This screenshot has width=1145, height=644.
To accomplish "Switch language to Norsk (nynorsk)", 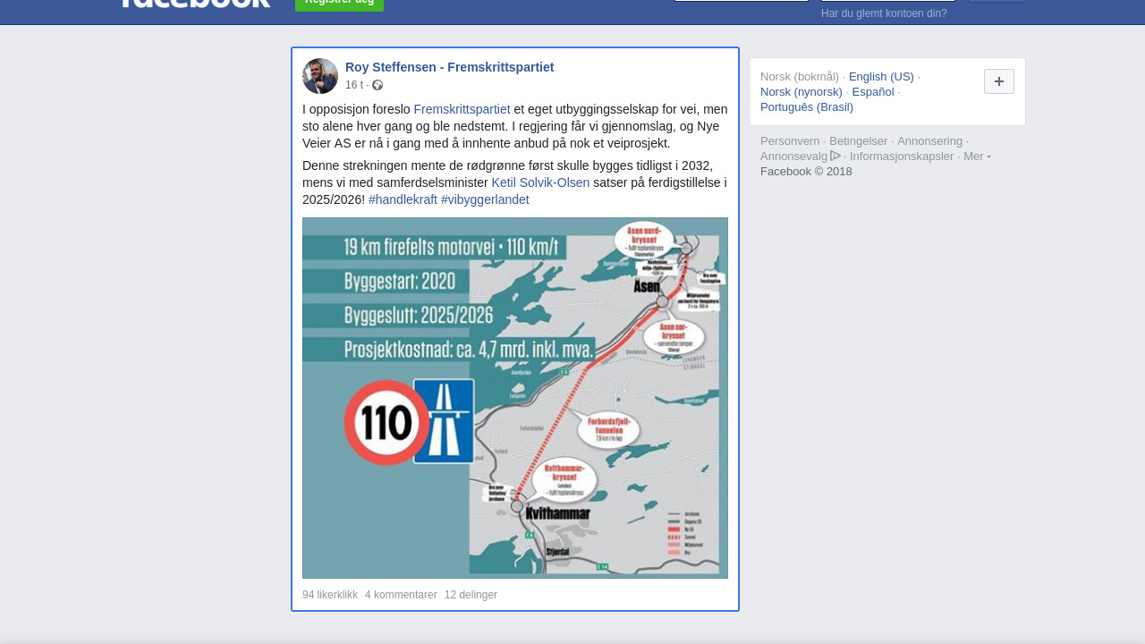I will [801, 92].
